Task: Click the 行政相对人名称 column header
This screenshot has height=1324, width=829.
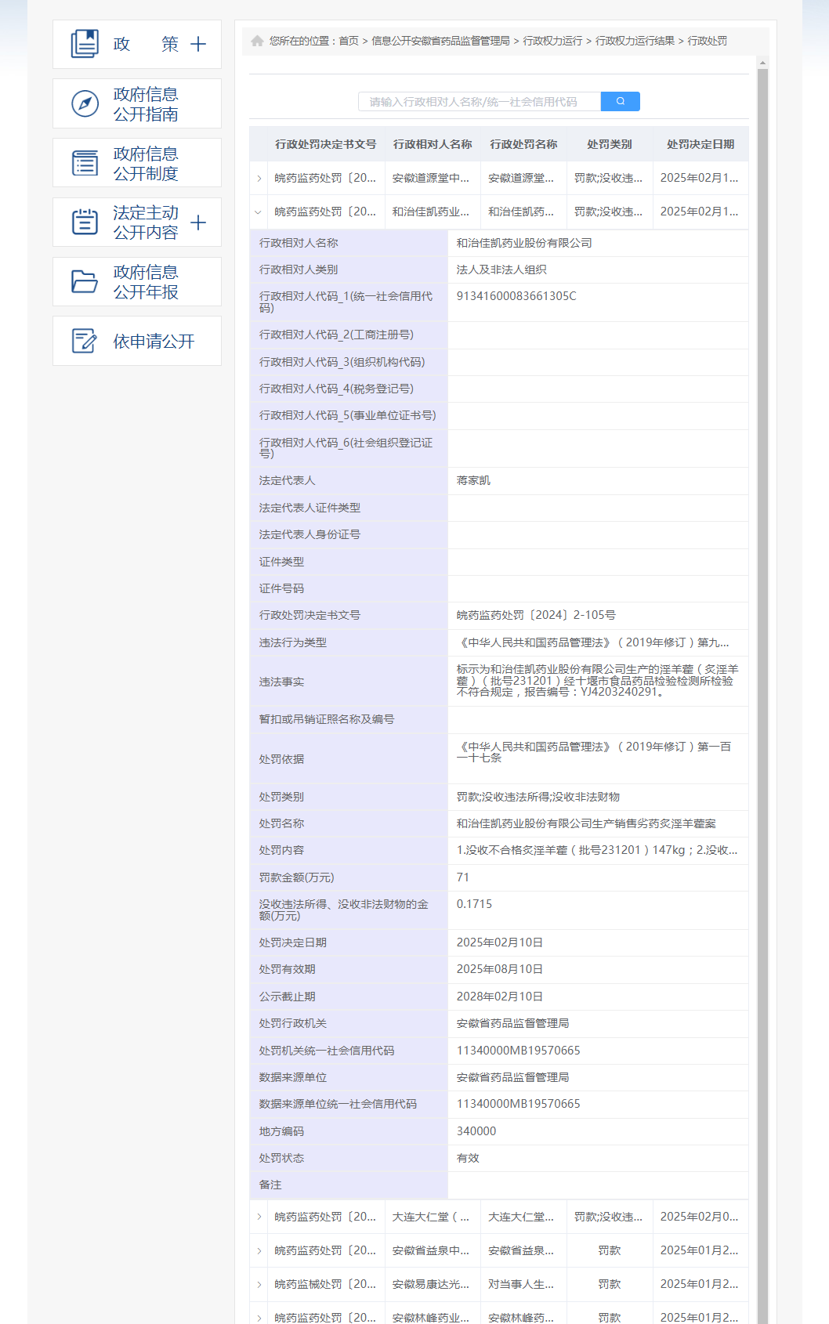Action: tap(433, 144)
